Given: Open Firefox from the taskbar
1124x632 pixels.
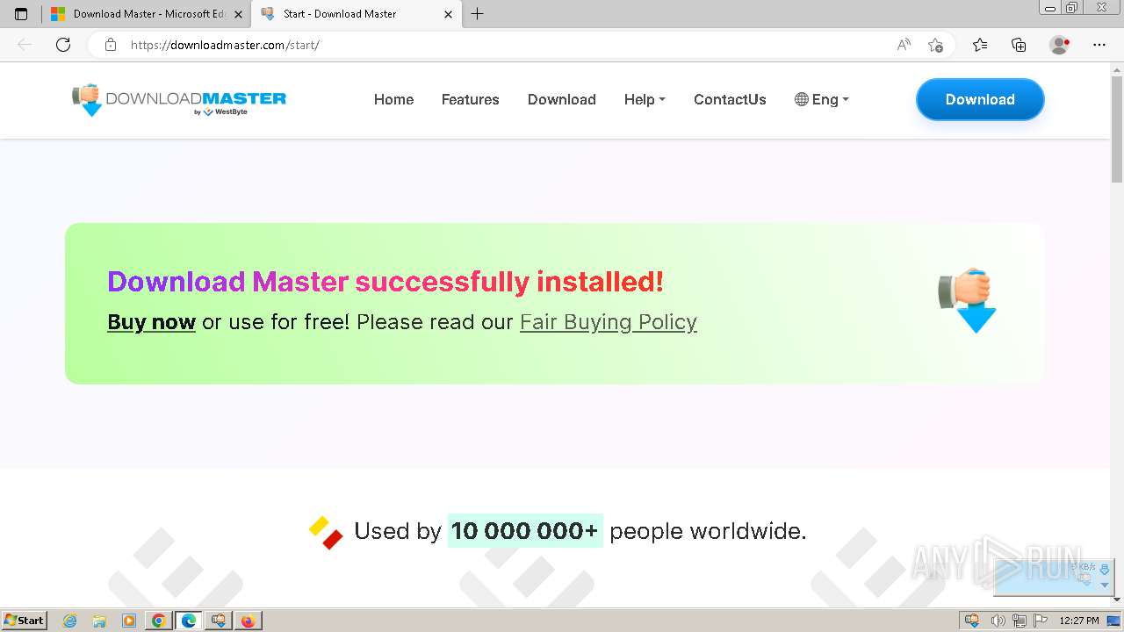Looking at the screenshot, I should pyautogui.click(x=248, y=621).
